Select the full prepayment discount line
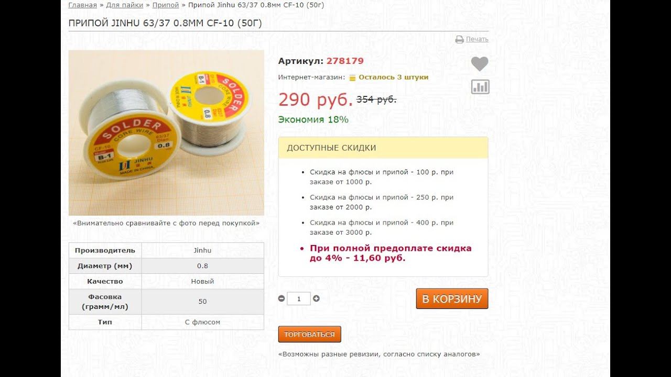 391,253
